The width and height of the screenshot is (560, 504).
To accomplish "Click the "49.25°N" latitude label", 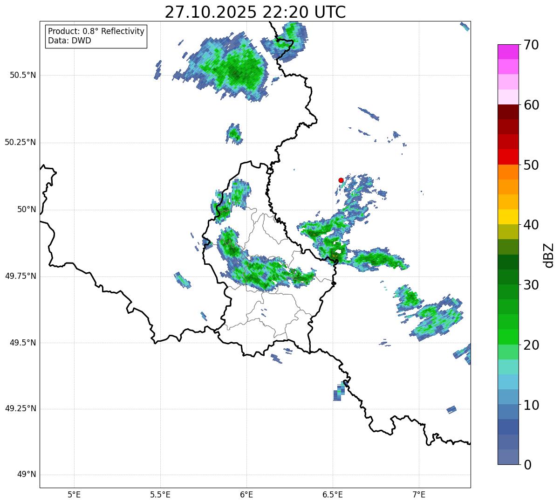I will pos(20,408).
